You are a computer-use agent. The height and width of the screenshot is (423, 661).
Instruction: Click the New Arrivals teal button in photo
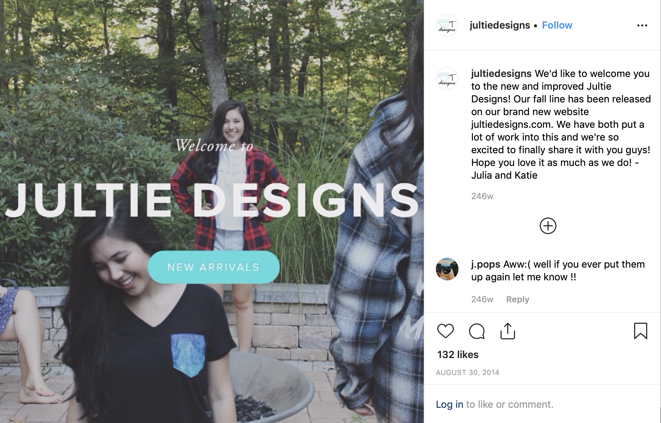click(213, 267)
